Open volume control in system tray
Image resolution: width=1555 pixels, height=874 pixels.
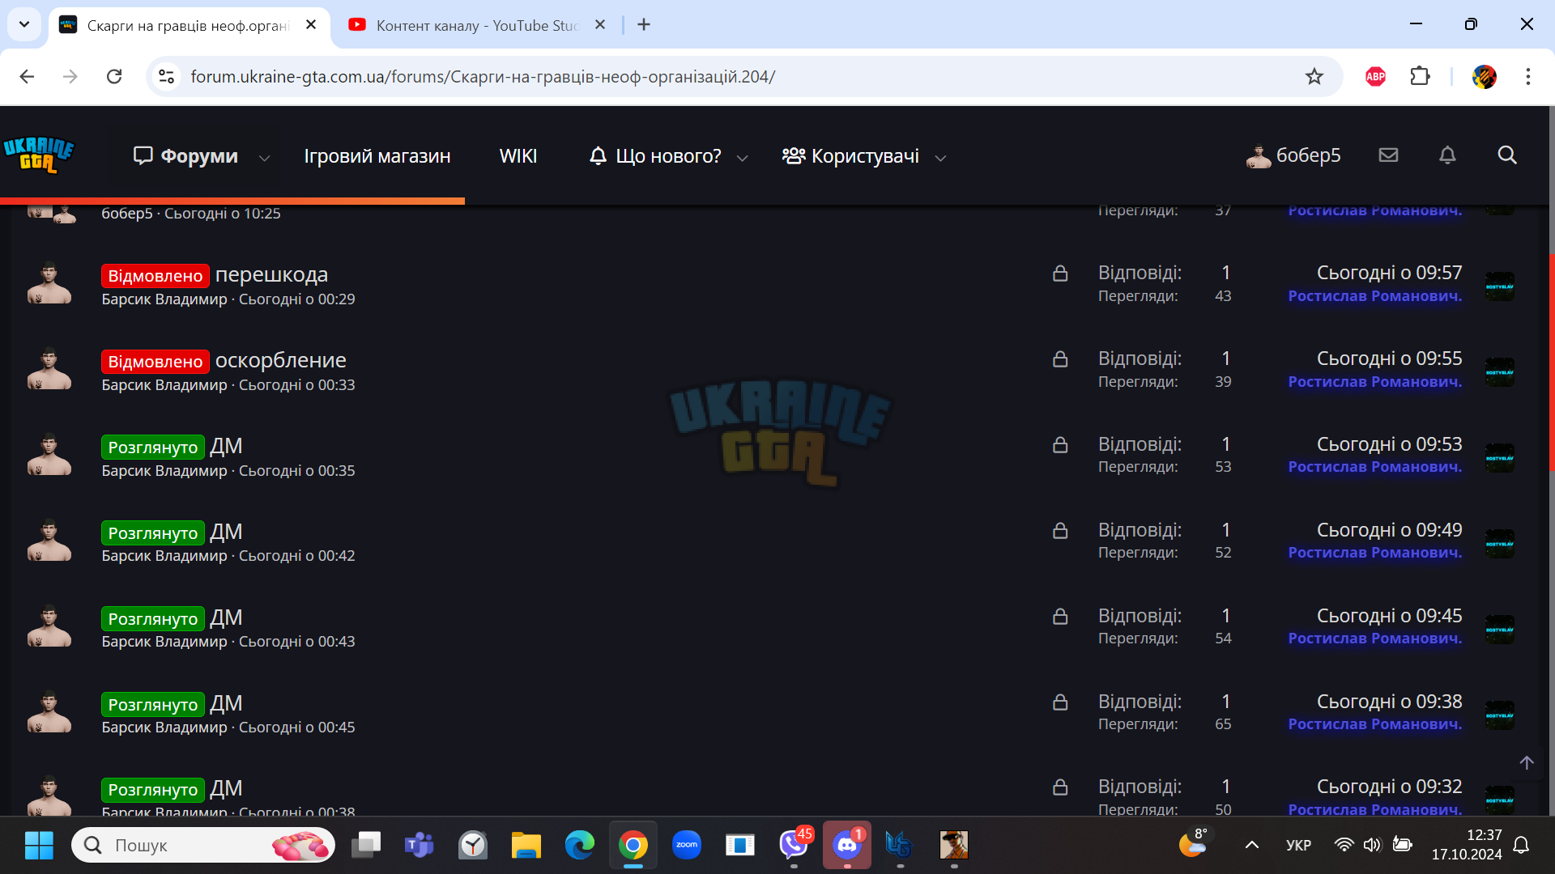(x=1371, y=845)
